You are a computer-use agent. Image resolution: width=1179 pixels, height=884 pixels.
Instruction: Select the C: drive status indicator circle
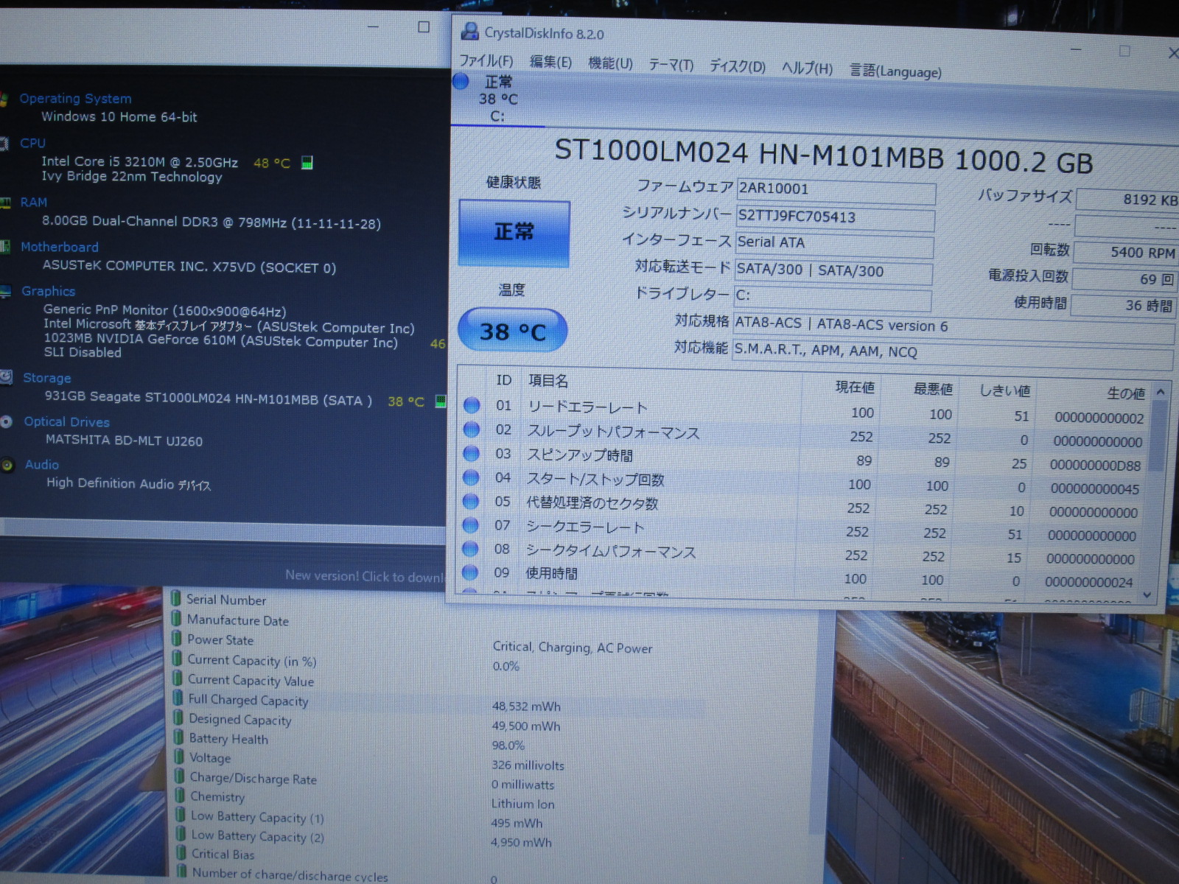coord(461,81)
